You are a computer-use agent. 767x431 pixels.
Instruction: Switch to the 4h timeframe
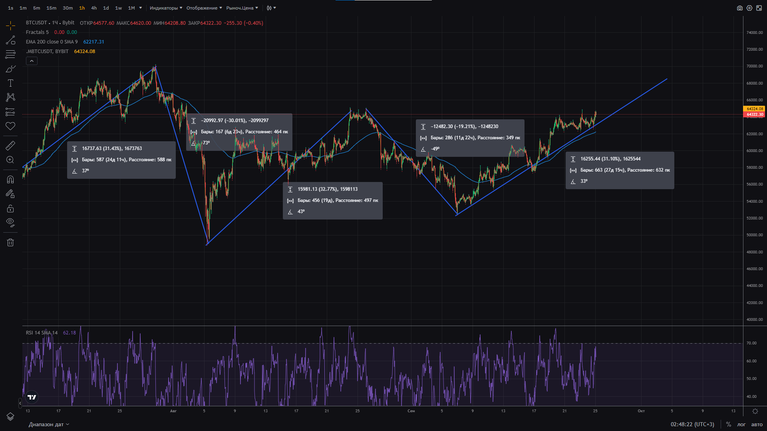point(94,8)
